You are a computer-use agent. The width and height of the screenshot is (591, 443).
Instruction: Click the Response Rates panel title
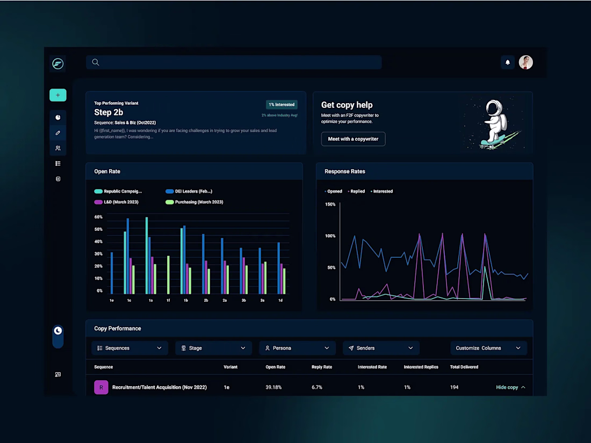point(345,171)
